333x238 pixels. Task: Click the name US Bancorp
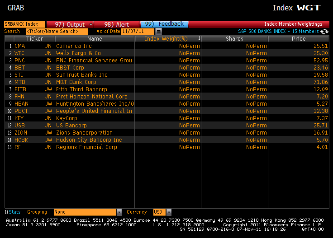click(71, 125)
